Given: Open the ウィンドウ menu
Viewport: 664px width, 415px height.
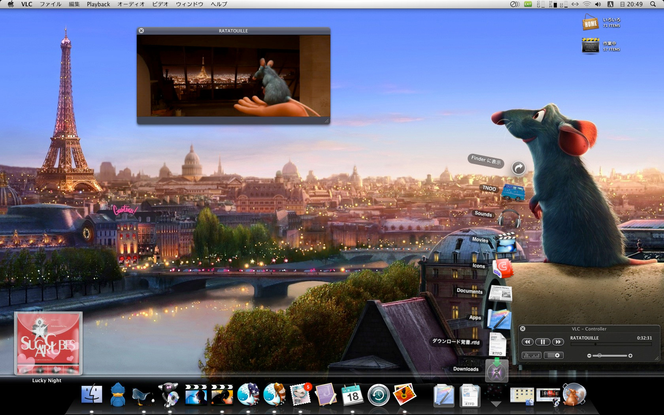Looking at the screenshot, I should tap(189, 4).
